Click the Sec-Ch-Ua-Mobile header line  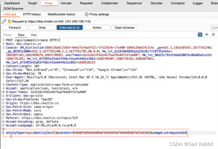click(24, 73)
